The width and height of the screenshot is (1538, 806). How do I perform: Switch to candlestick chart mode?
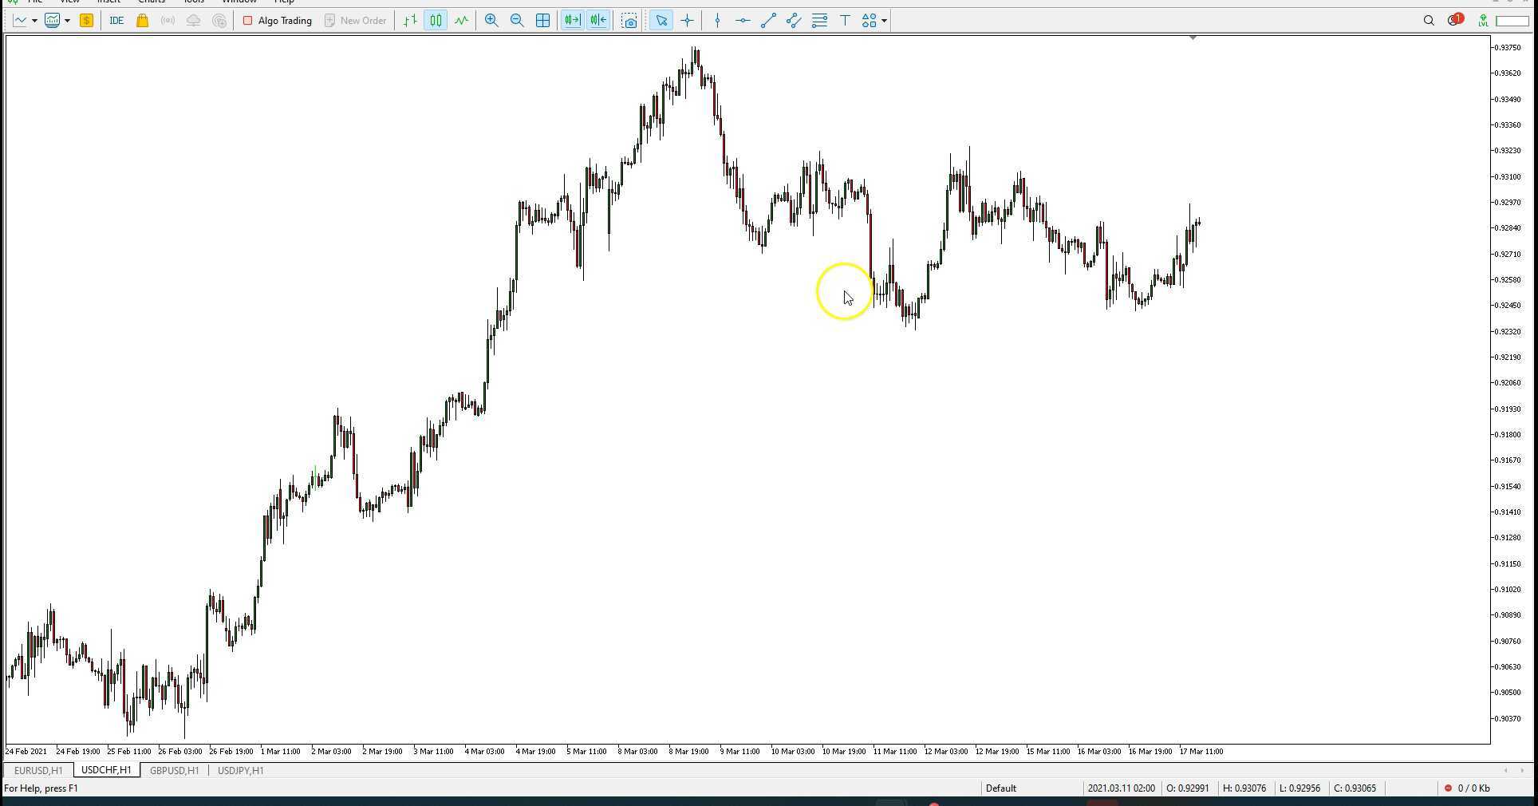[x=436, y=20]
